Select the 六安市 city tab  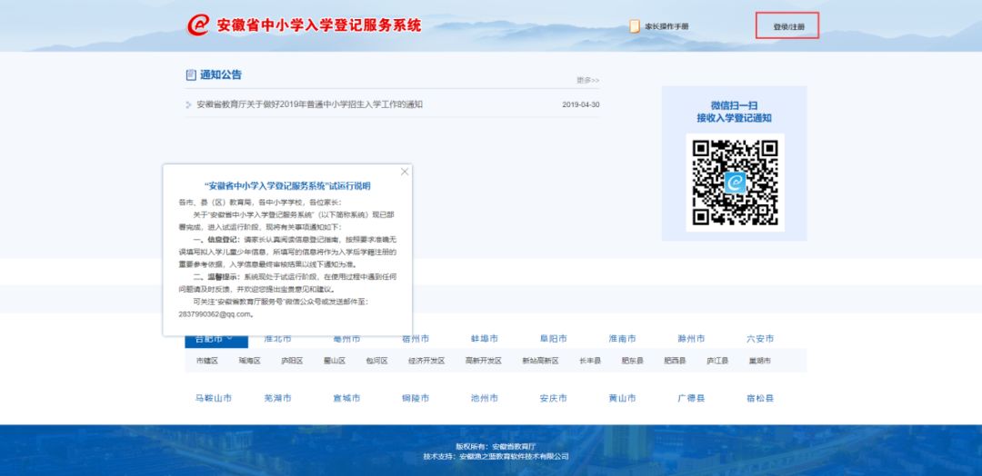click(760, 339)
